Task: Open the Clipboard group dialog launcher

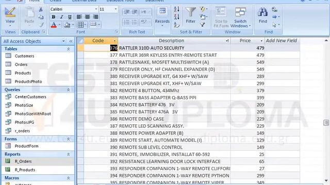Action: (43, 32)
